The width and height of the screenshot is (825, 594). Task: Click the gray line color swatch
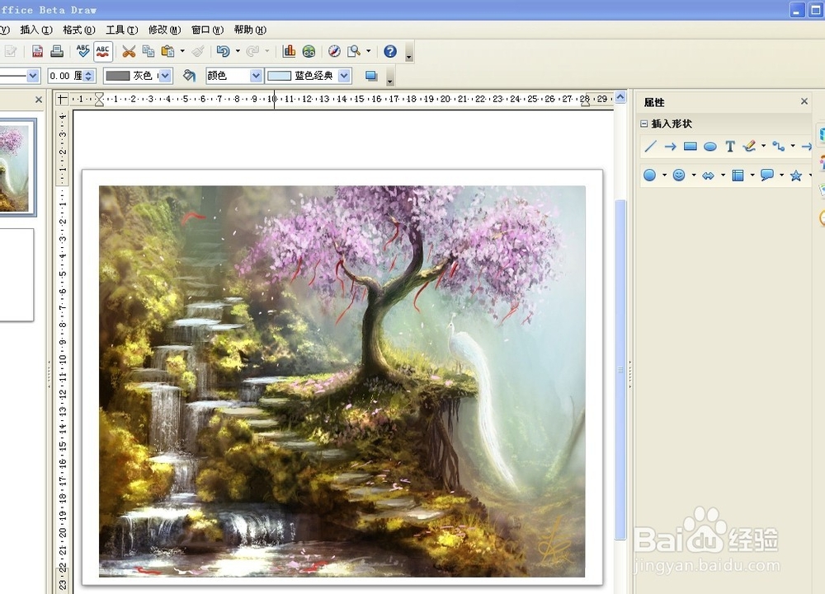[118, 76]
